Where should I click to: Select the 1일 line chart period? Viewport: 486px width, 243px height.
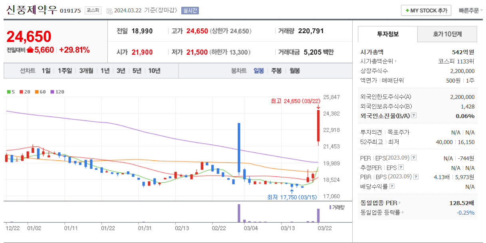coord(46,71)
